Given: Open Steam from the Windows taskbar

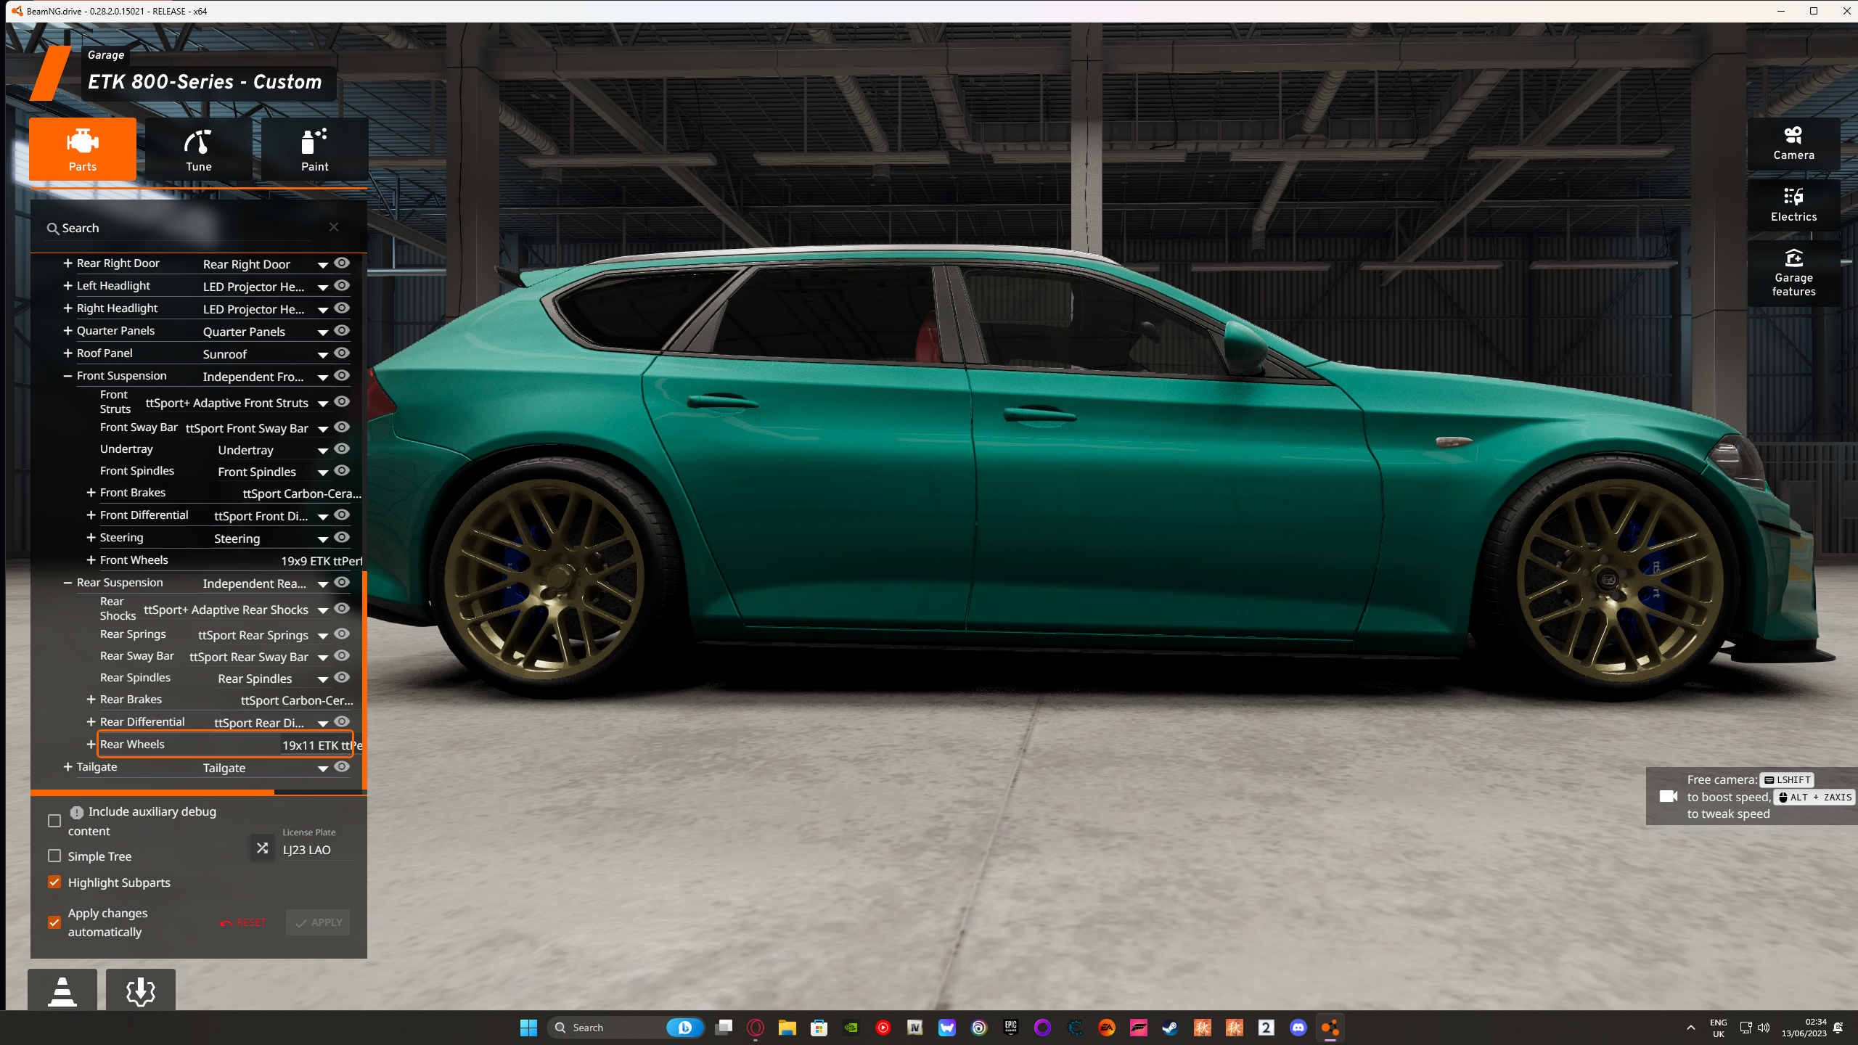Looking at the screenshot, I should 1170,1028.
